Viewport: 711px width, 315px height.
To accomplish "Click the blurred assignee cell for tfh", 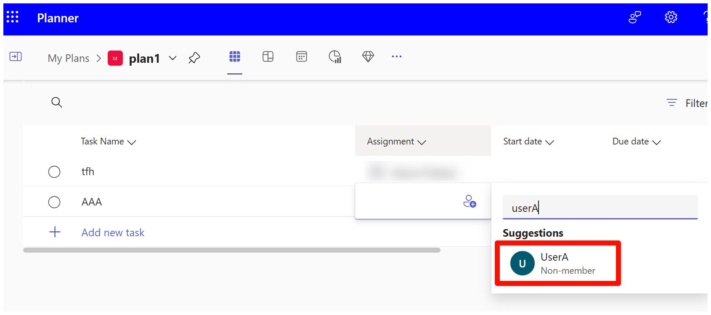I will 414,172.
